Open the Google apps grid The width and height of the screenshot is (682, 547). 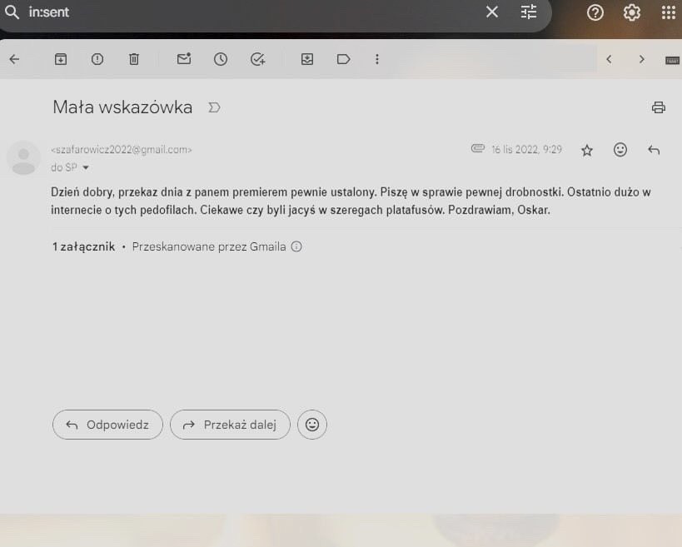pyautogui.click(x=668, y=12)
